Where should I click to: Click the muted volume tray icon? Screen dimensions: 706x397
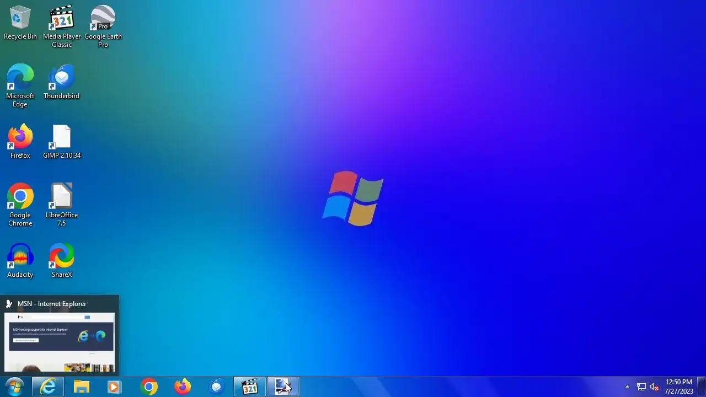(655, 387)
